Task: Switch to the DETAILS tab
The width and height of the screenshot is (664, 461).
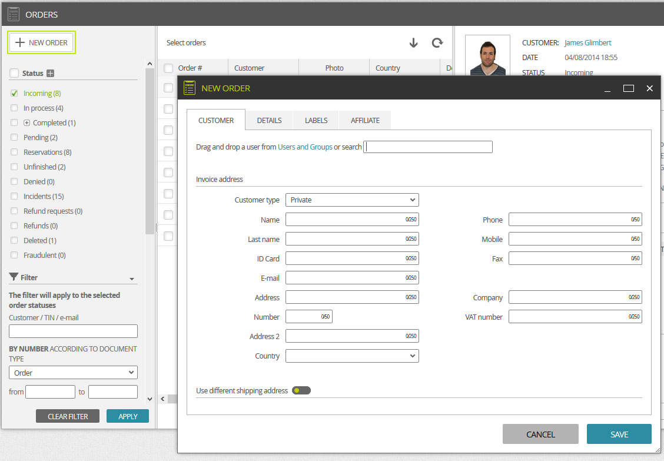Action: click(269, 120)
